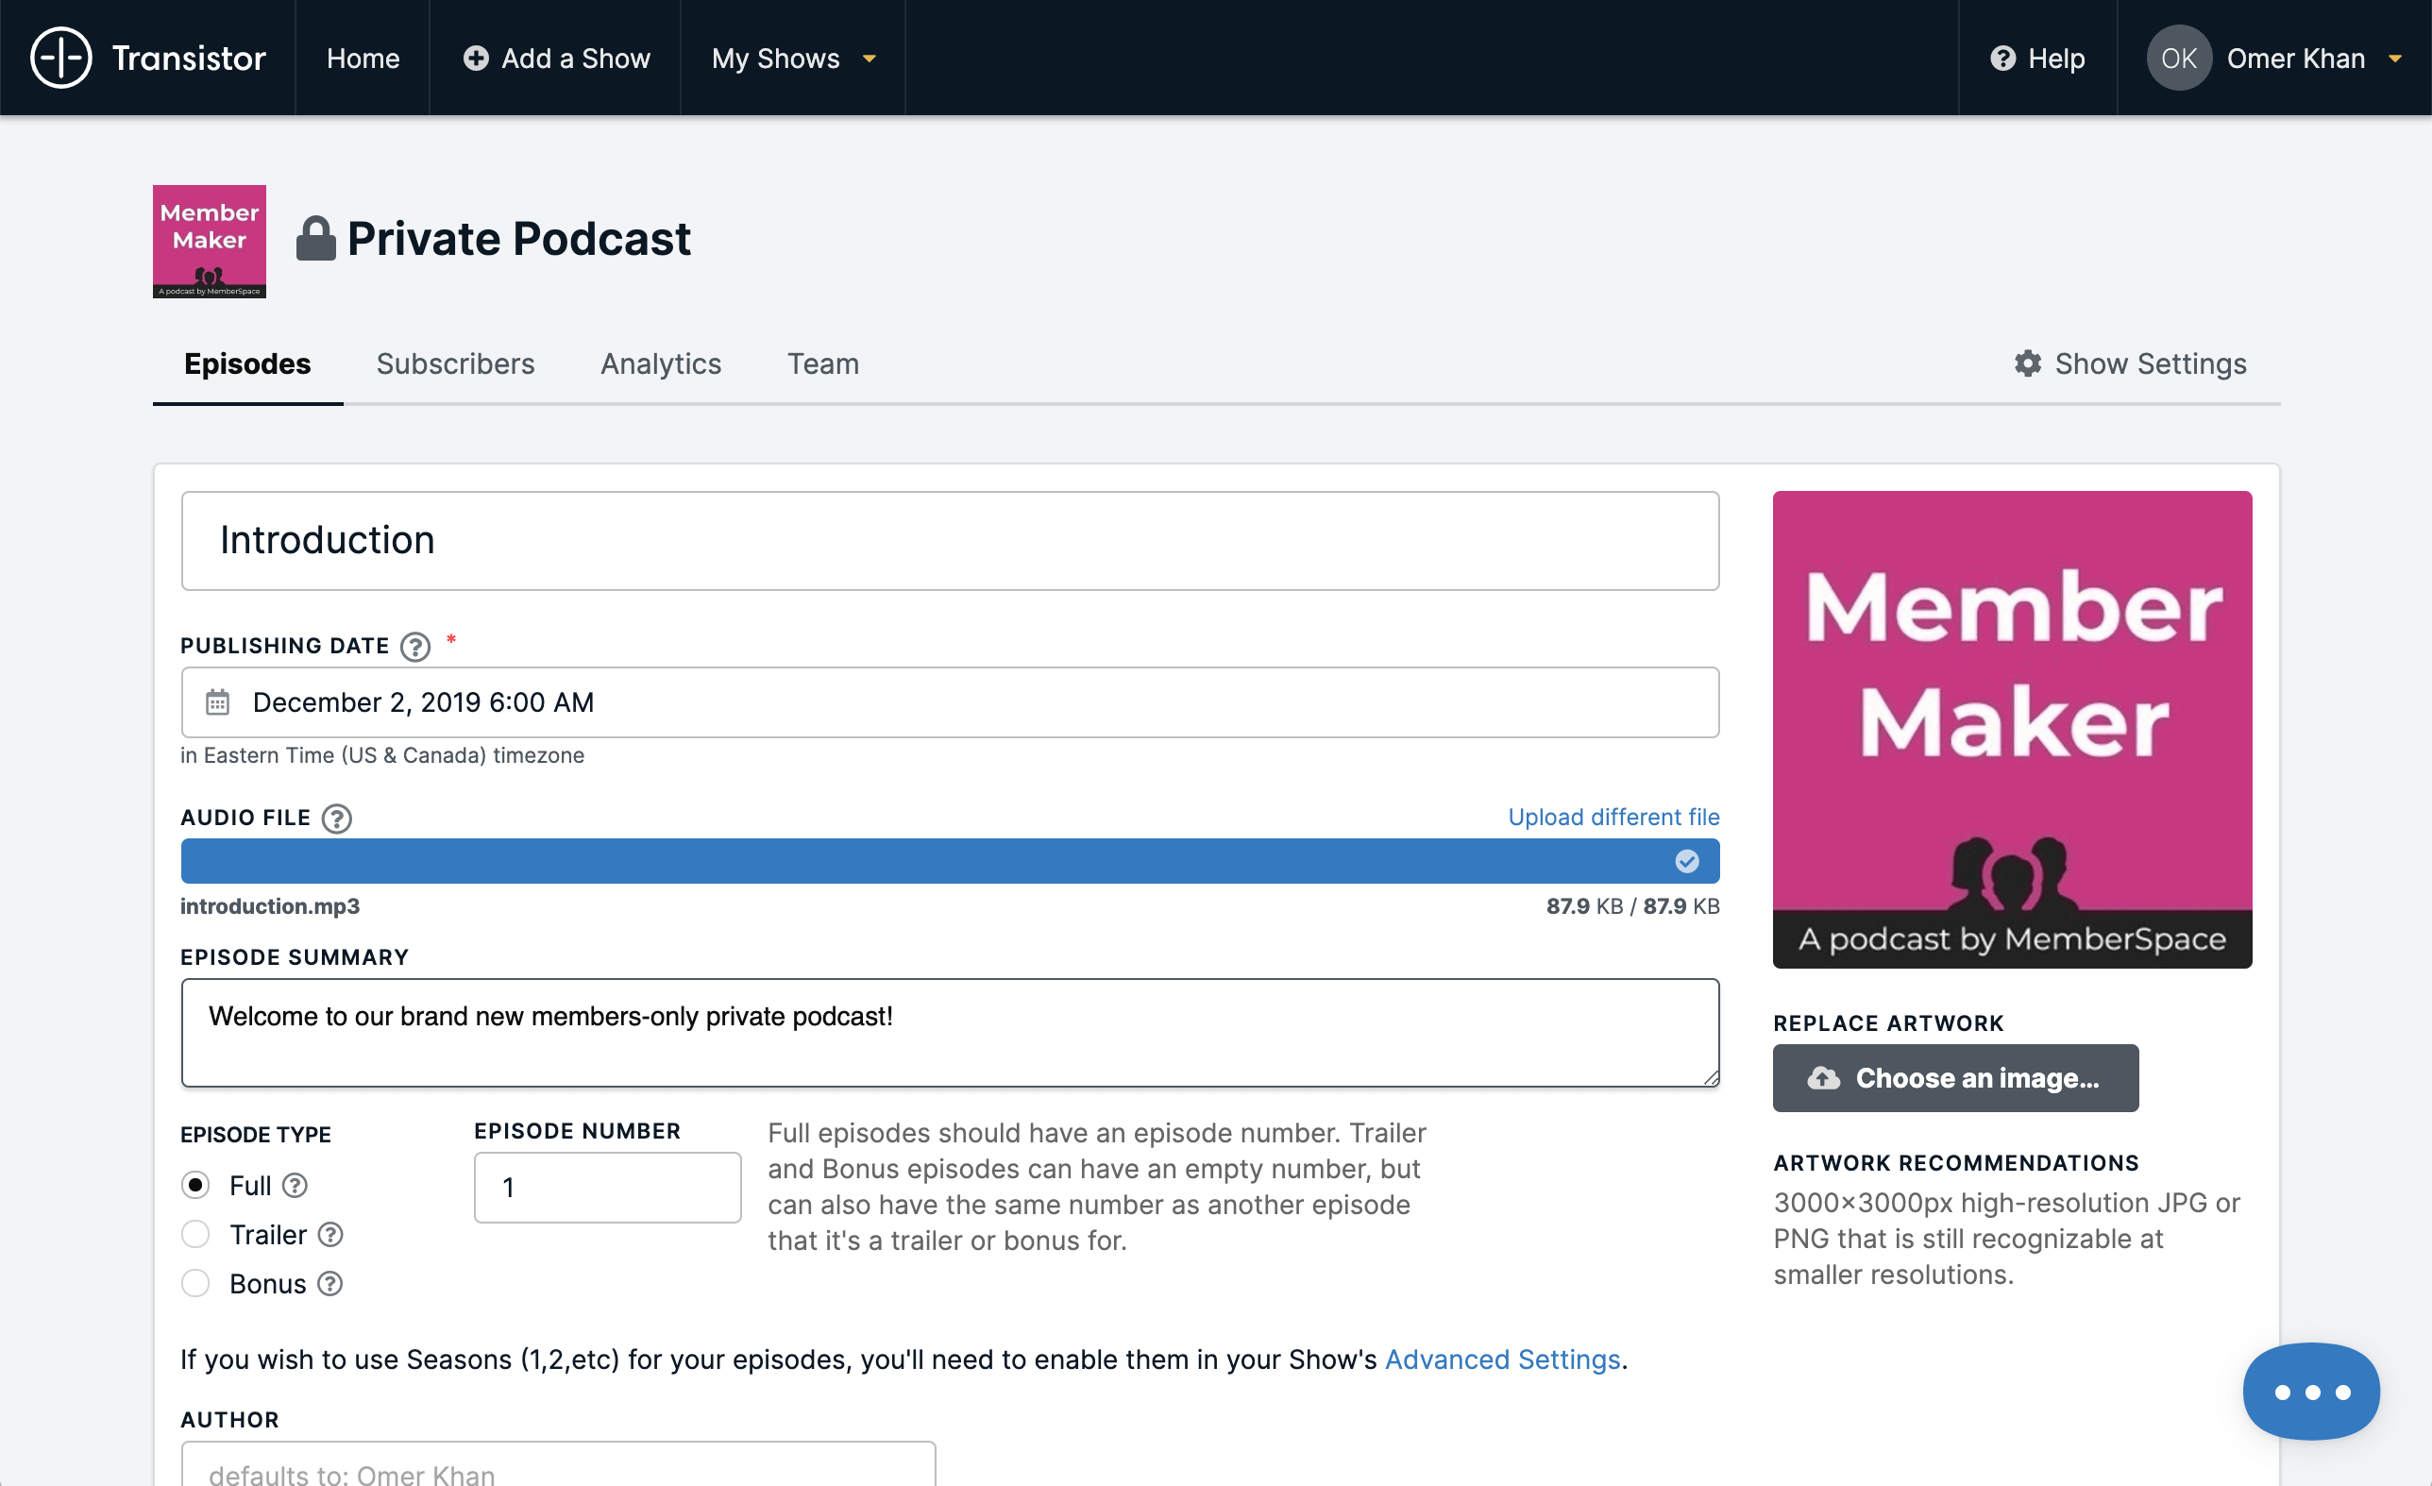Click the Episode Summary text area
The width and height of the screenshot is (2432, 1486).
click(x=950, y=1032)
